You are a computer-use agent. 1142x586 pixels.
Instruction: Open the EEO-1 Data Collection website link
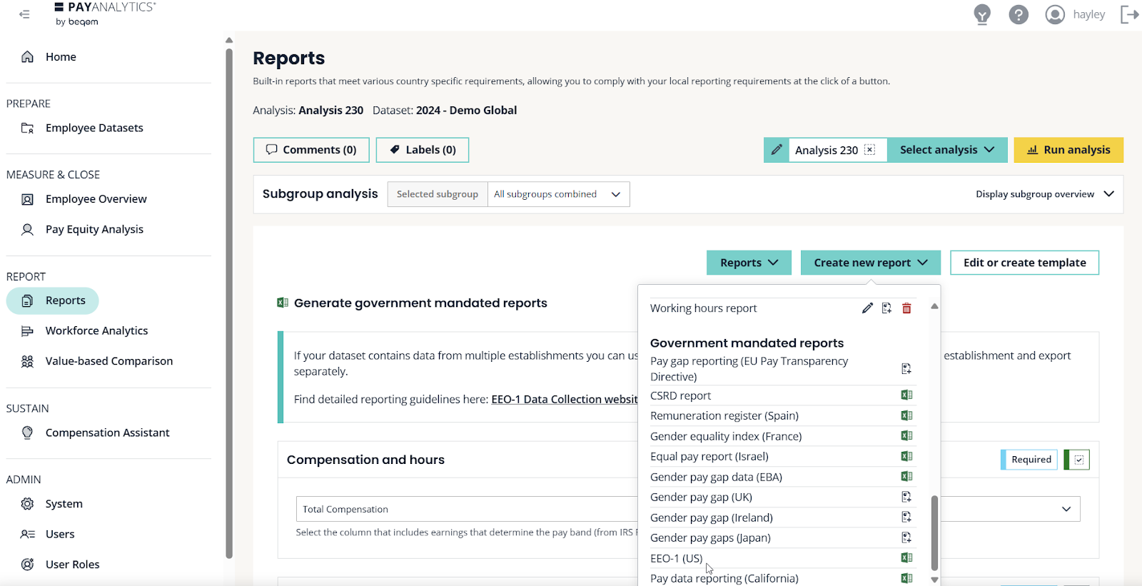pyautogui.click(x=564, y=400)
